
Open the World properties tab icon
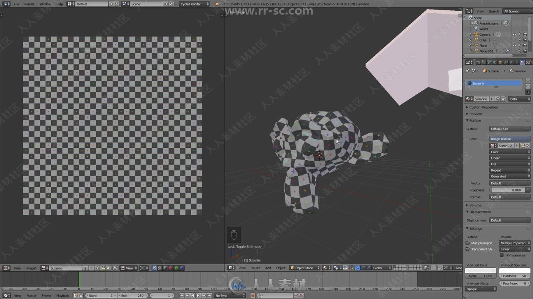coord(495,62)
